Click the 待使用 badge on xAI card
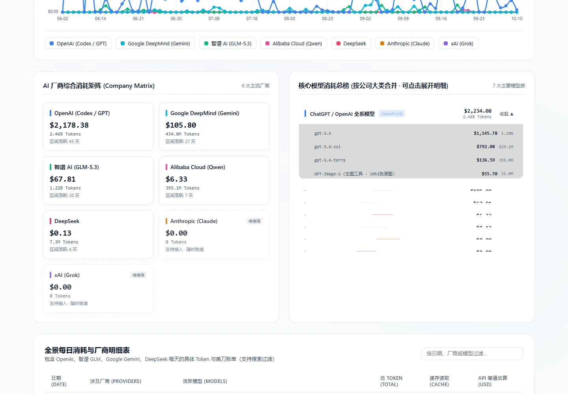Image resolution: width=568 pixels, height=394 pixels. (138, 275)
